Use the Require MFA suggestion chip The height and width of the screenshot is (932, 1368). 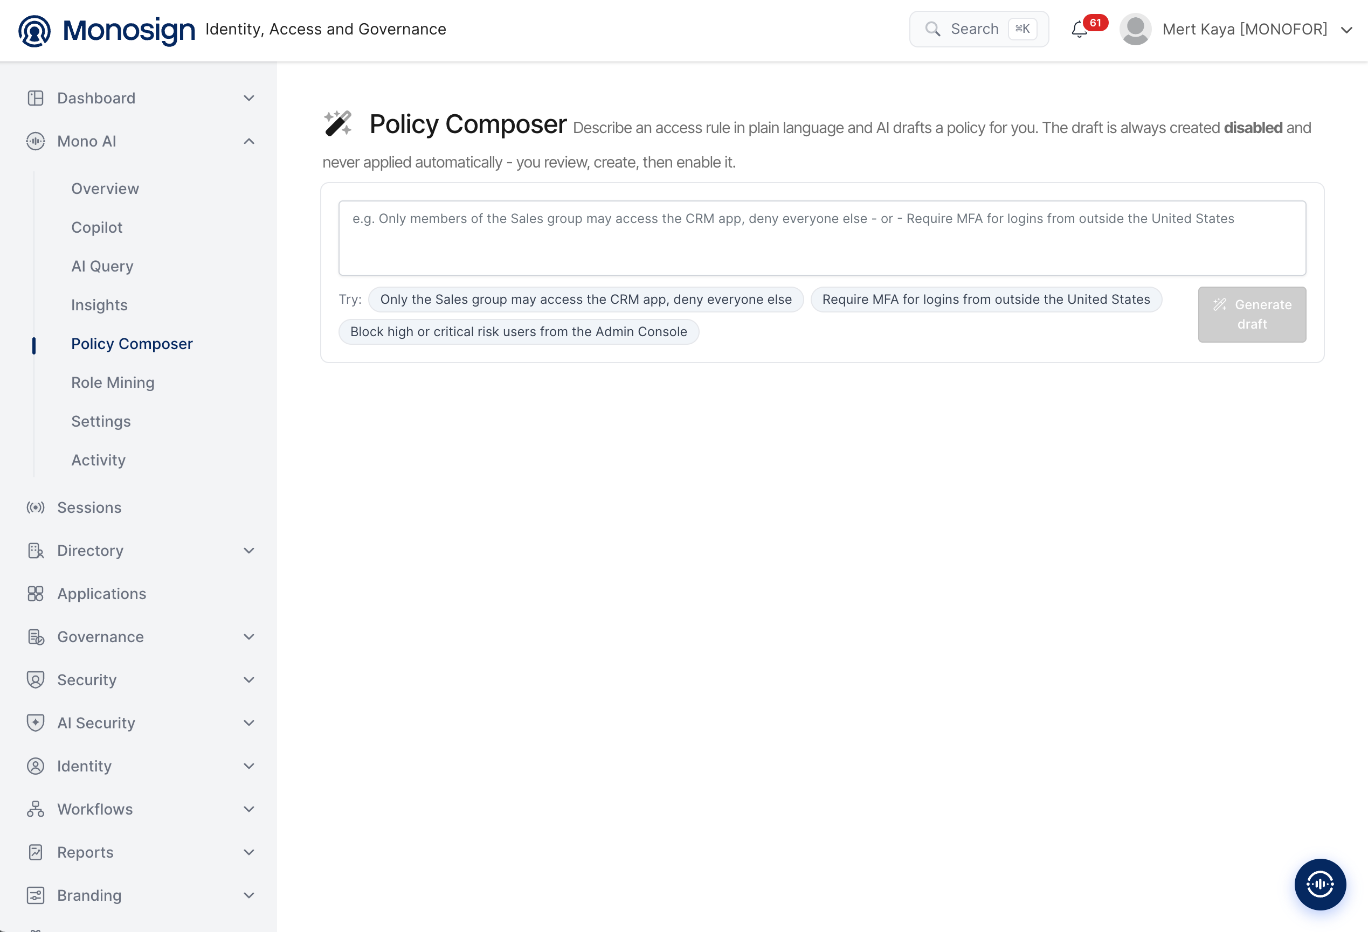tap(986, 299)
